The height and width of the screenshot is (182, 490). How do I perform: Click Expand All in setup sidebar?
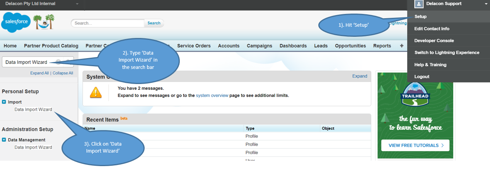click(39, 73)
